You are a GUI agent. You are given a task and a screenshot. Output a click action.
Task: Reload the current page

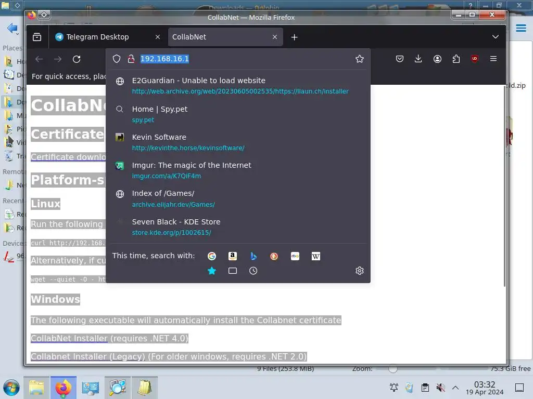coord(77,59)
